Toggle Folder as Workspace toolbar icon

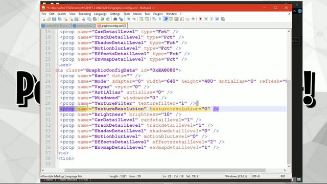(188, 19)
